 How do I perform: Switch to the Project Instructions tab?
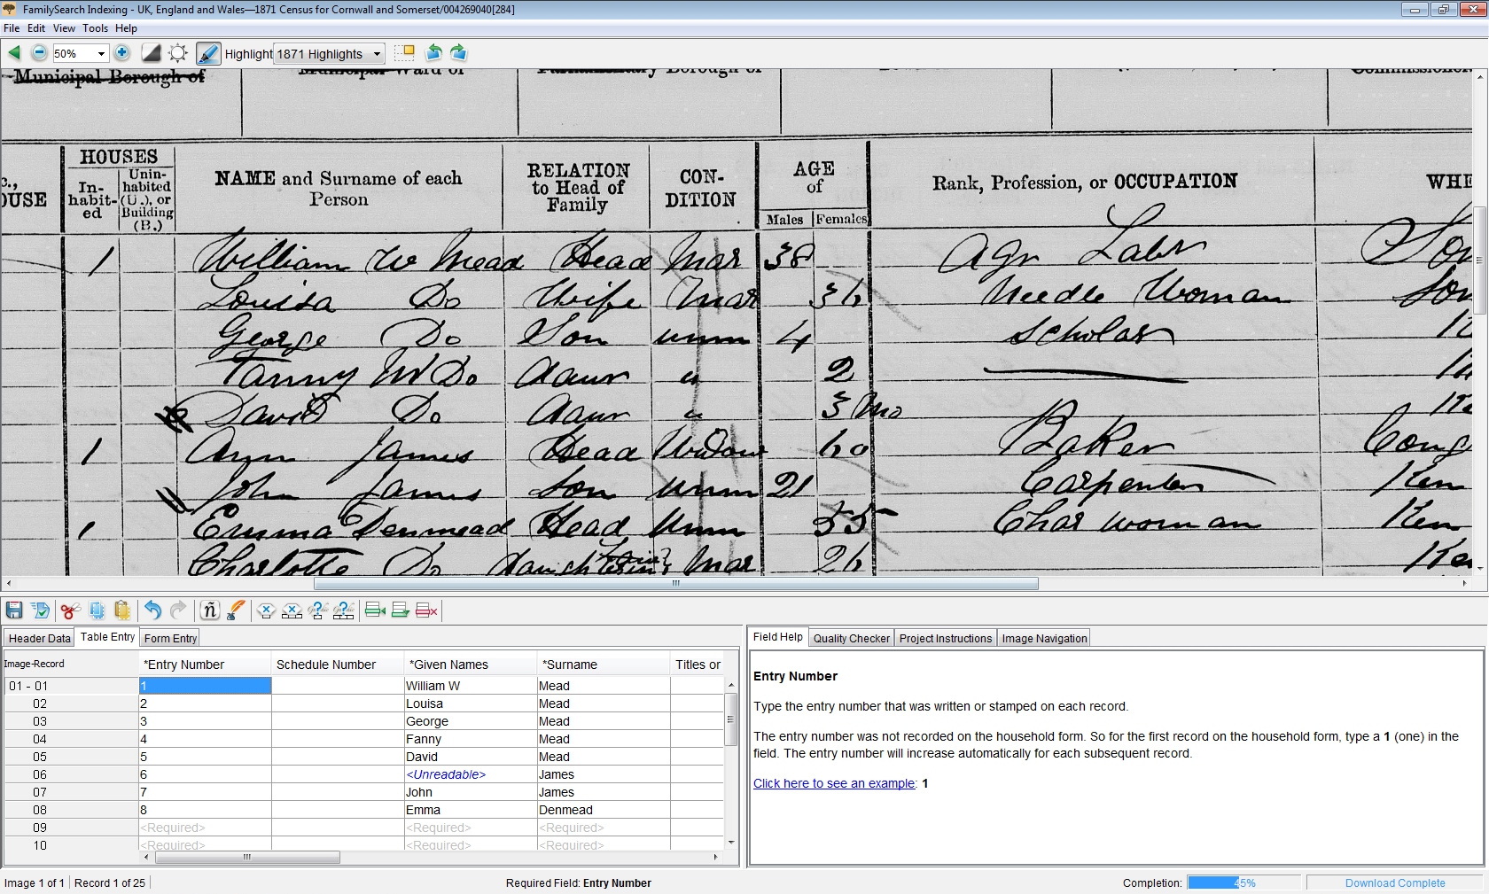click(x=945, y=638)
